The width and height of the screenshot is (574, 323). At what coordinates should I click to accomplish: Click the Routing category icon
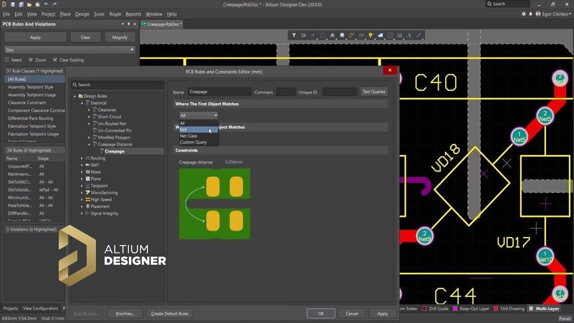88,158
